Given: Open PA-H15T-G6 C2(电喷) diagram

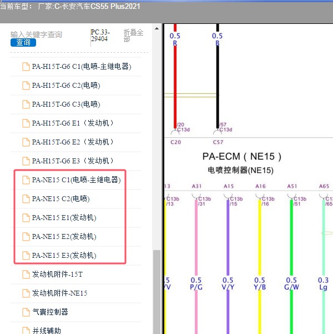Looking at the screenshot, I should point(66,86).
